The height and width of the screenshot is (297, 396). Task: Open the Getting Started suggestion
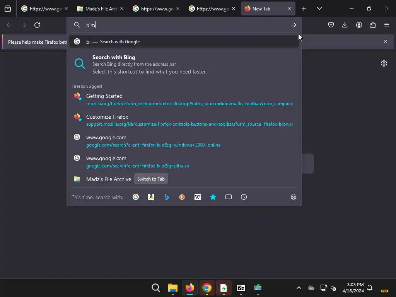[x=184, y=99]
